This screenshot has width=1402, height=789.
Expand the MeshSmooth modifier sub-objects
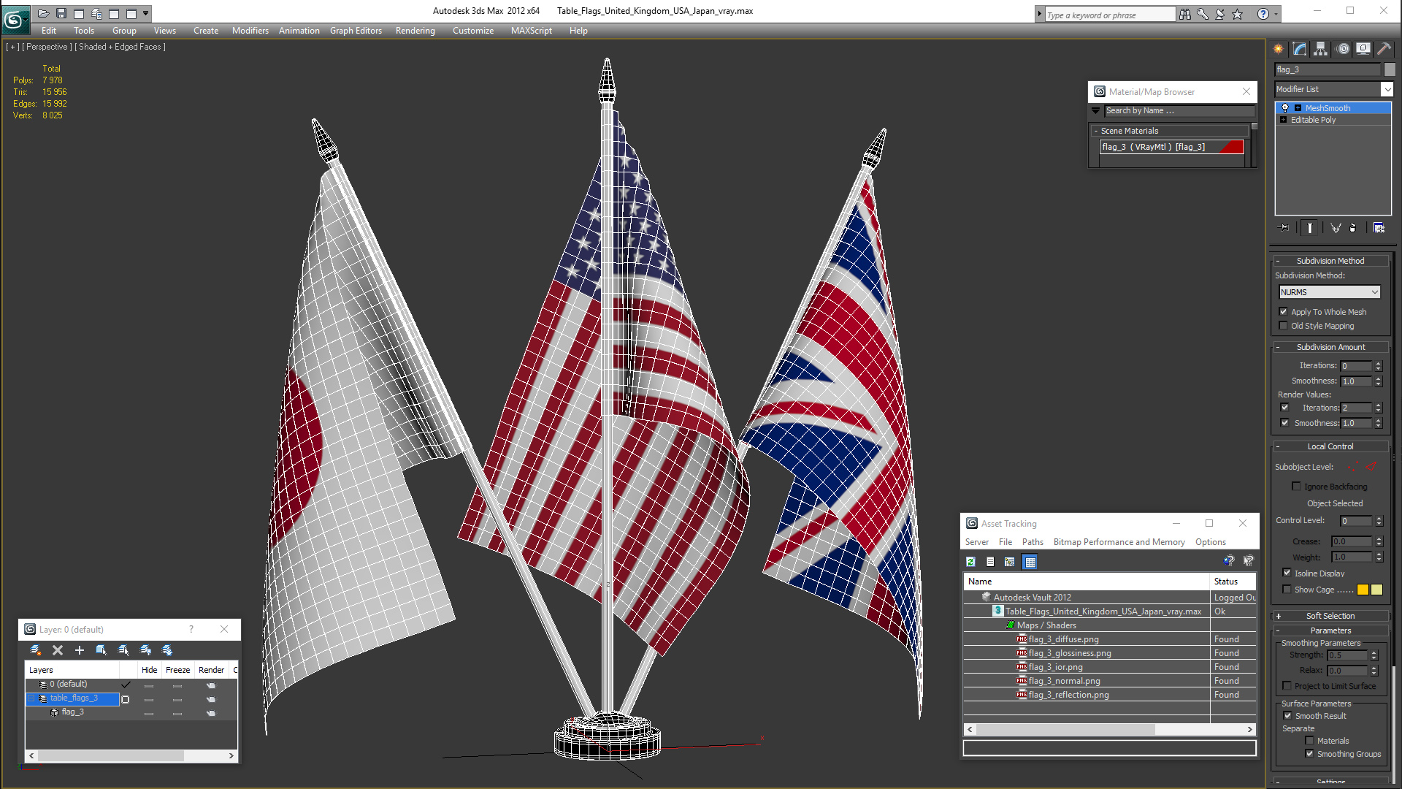[1298, 108]
